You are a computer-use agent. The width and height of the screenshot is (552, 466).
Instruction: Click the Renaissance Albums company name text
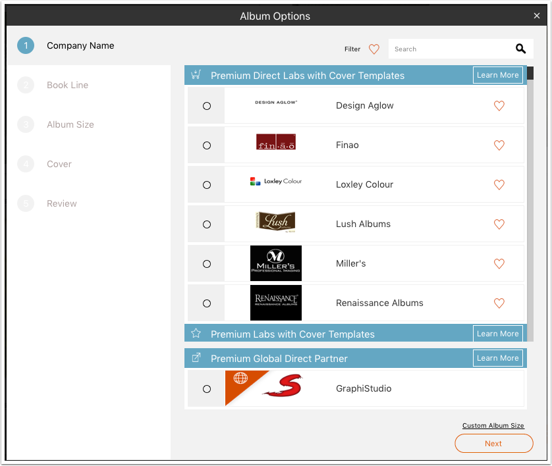[x=379, y=303]
